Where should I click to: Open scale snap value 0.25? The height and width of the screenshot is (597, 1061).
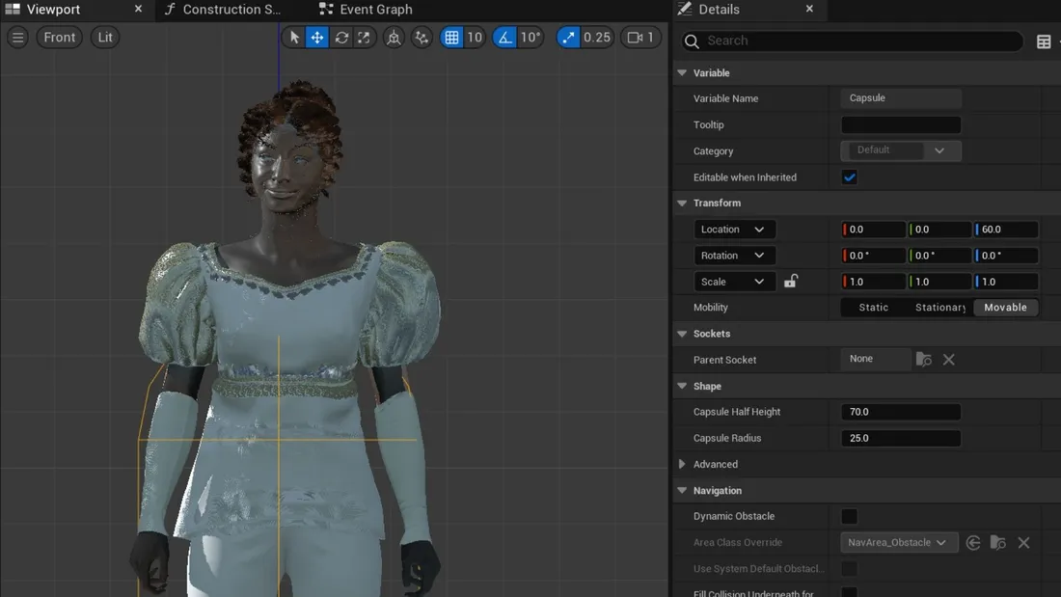[597, 38]
